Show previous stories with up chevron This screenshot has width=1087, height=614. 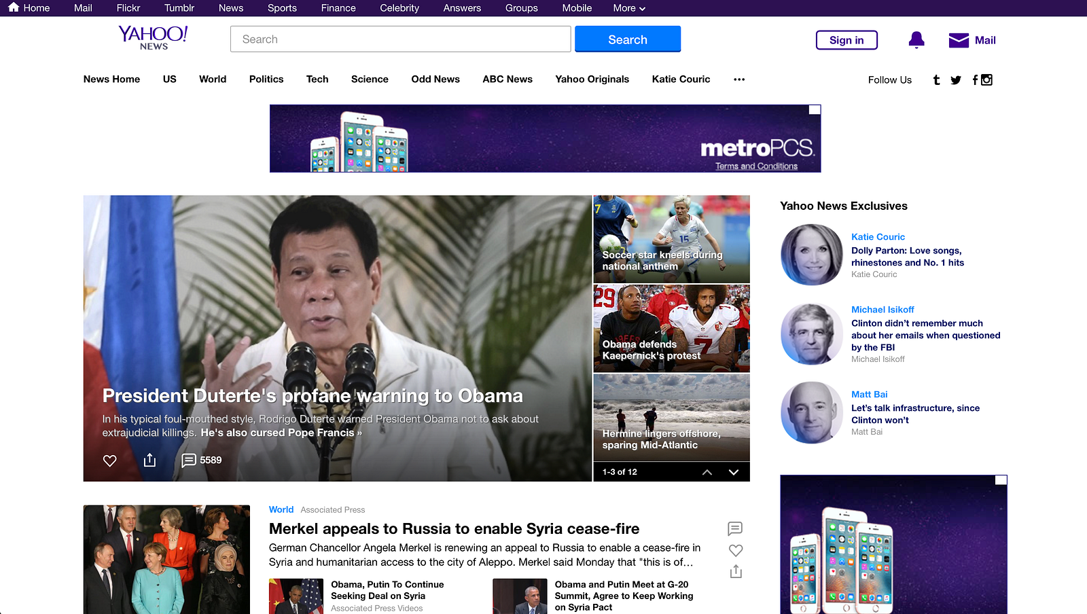707,472
